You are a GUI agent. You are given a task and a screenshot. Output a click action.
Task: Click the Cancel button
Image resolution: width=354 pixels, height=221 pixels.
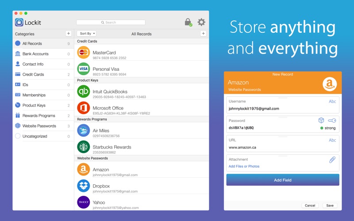(x=310, y=206)
